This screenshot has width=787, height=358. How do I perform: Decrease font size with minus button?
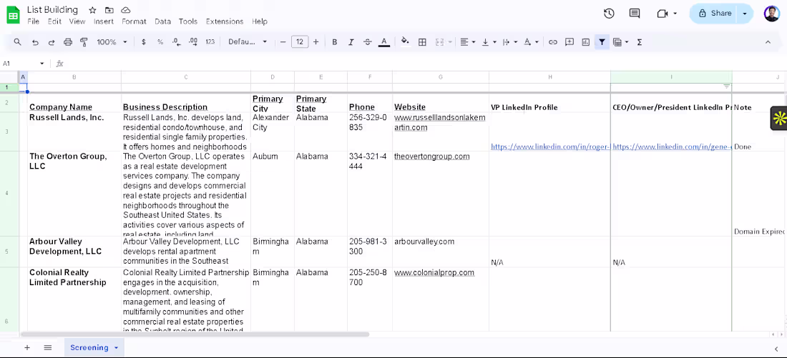pyautogui.click(x=283, y=42)
